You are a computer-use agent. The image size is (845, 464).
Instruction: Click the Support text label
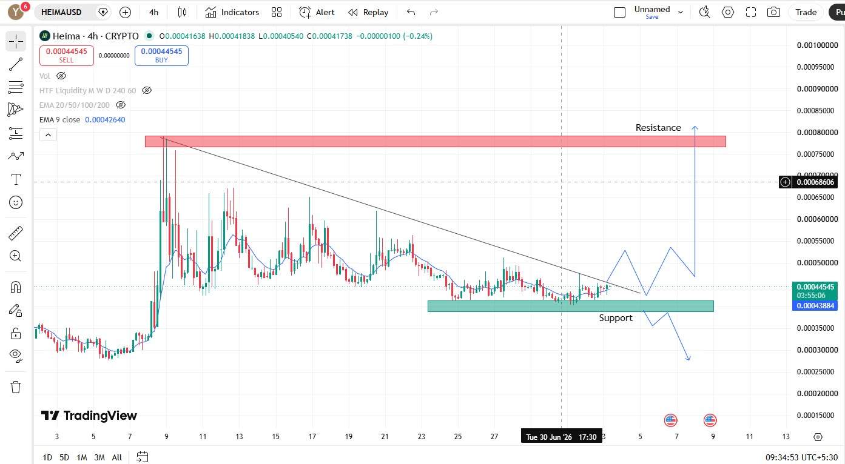[616, 318]
